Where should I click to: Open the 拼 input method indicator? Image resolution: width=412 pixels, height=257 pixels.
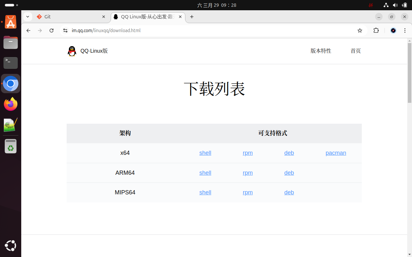(371, 5)
